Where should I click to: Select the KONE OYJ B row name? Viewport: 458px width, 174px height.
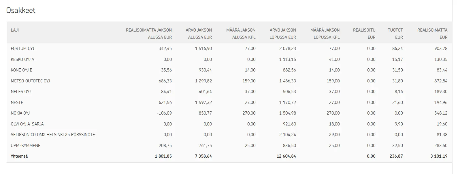(22, 70)
